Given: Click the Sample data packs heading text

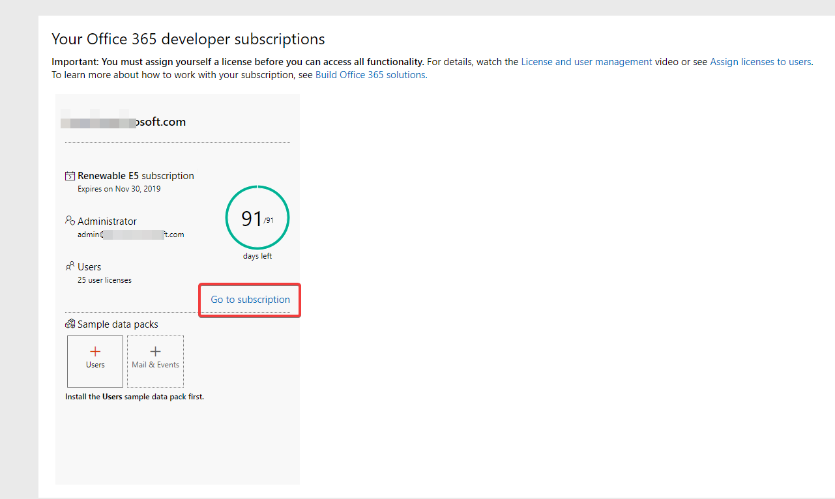Looking at the screenshot, I should tap(117, 324).
